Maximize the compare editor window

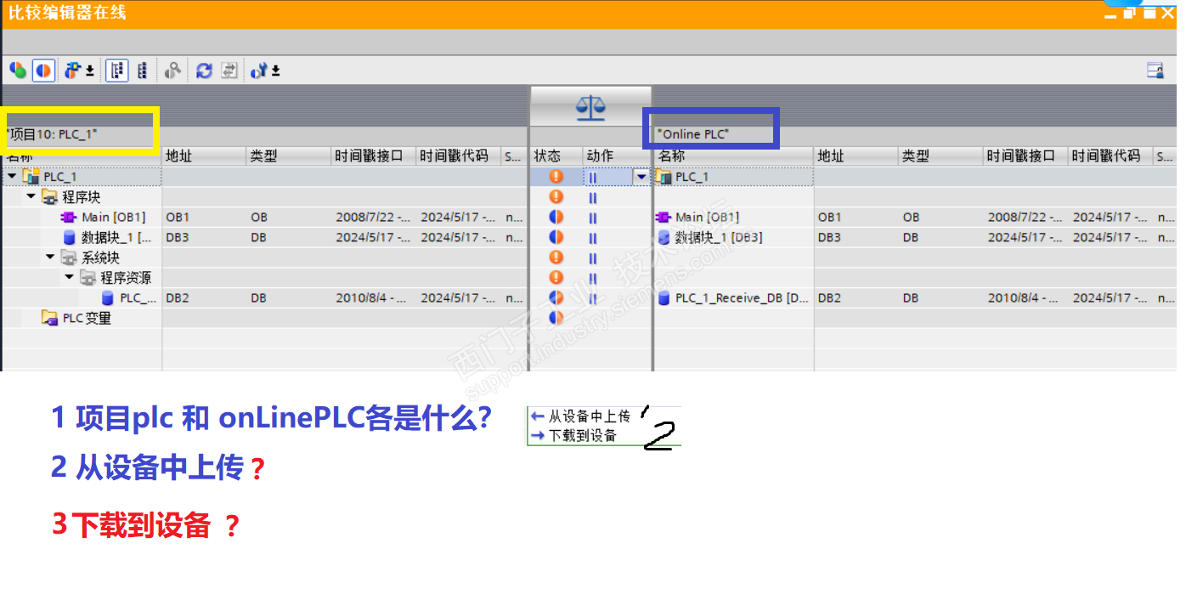[1149, 13]
